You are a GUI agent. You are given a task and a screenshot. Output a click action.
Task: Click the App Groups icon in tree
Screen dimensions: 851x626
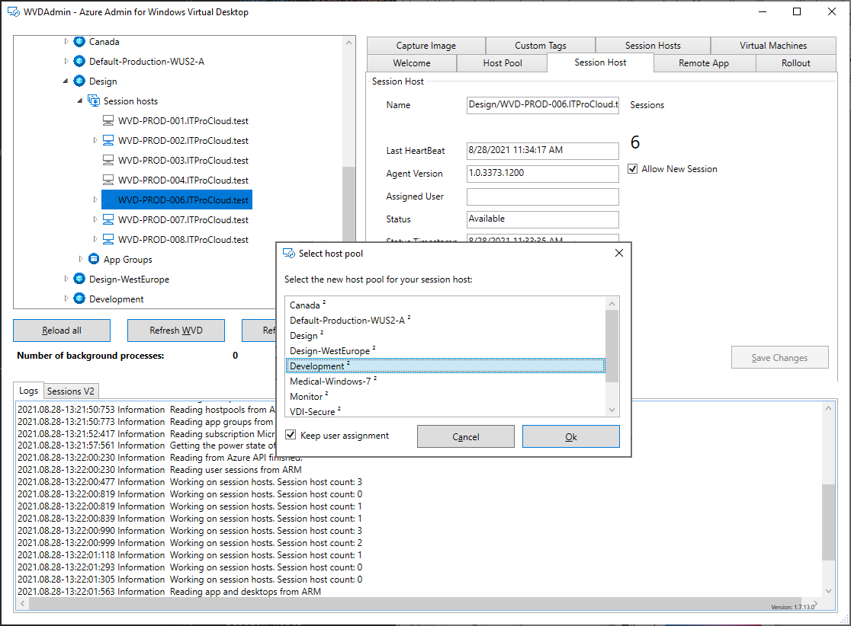[x=94, y=259]
